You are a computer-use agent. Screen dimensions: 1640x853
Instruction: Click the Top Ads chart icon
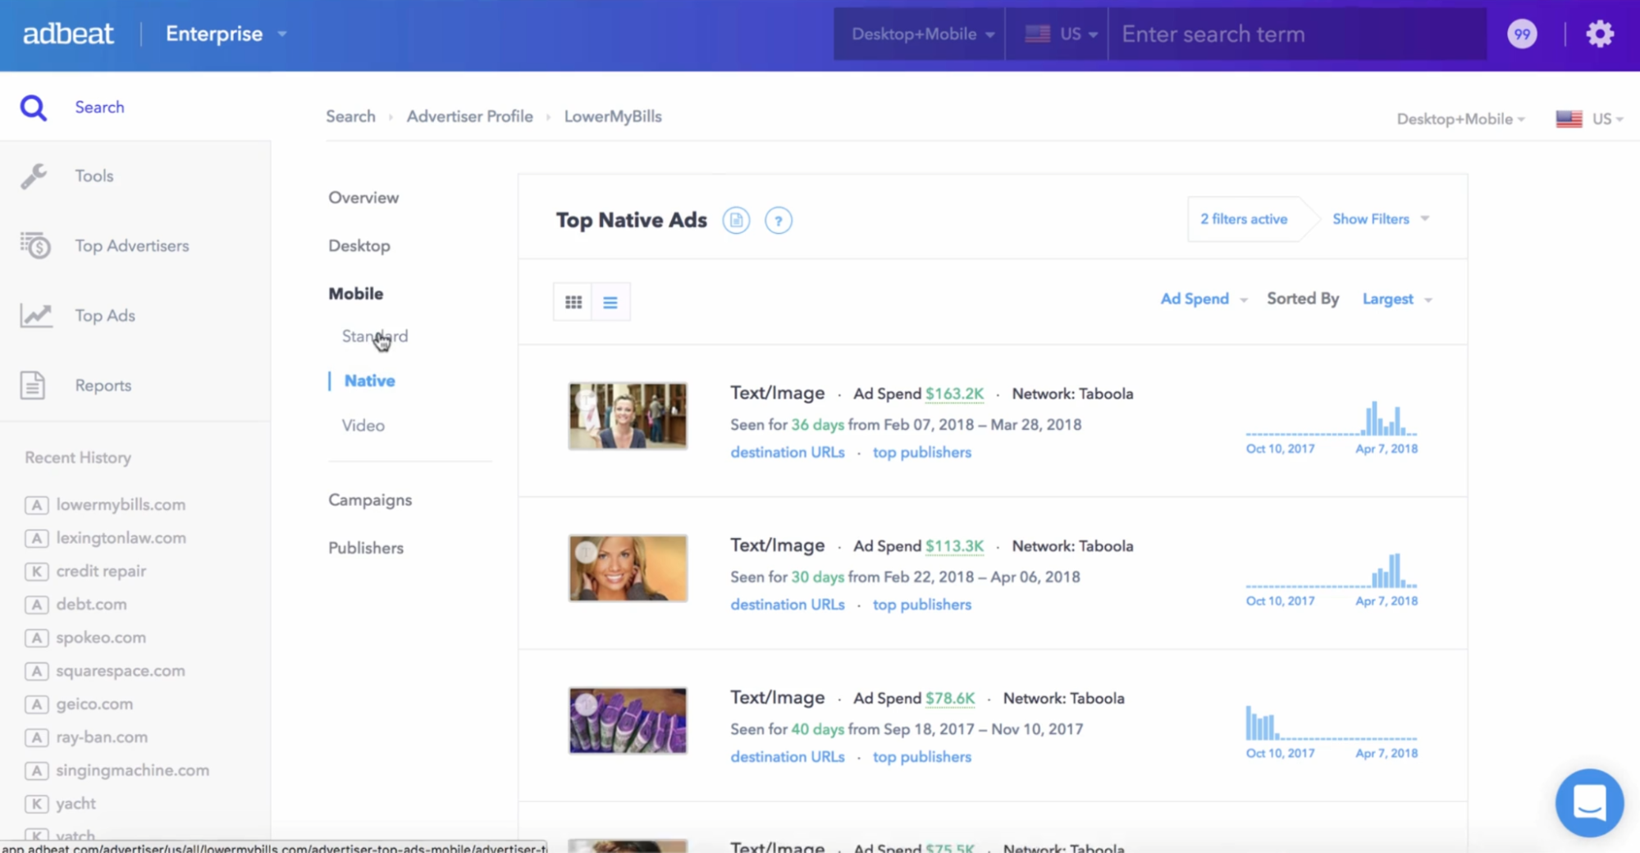click(36, 315)
